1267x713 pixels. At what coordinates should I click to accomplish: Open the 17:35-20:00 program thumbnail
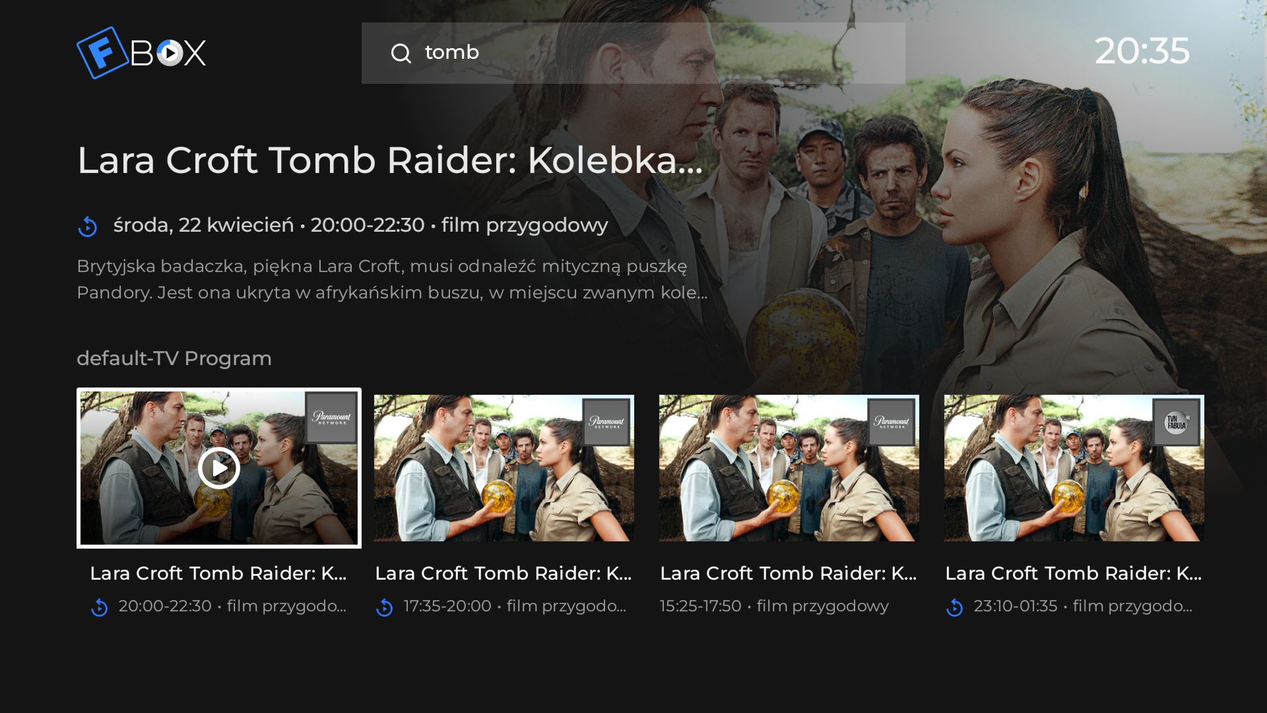tap(504, 468)
